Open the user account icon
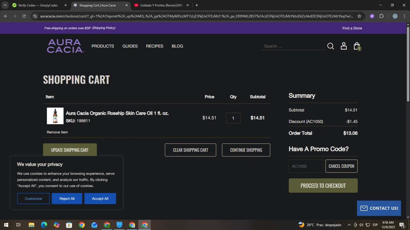Screen dimensions: 410x230 (x=344, y=46)
